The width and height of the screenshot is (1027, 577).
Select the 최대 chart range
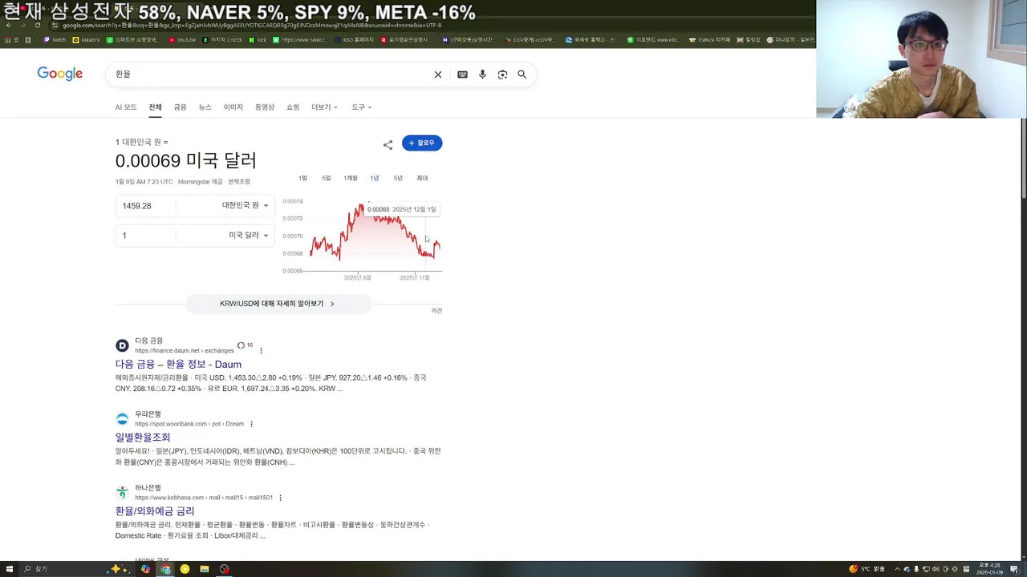[422, 178]
